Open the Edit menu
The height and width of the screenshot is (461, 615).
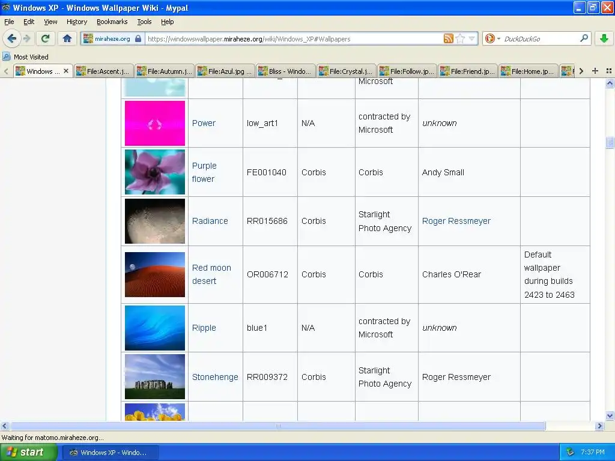click(x=29, y=22)
